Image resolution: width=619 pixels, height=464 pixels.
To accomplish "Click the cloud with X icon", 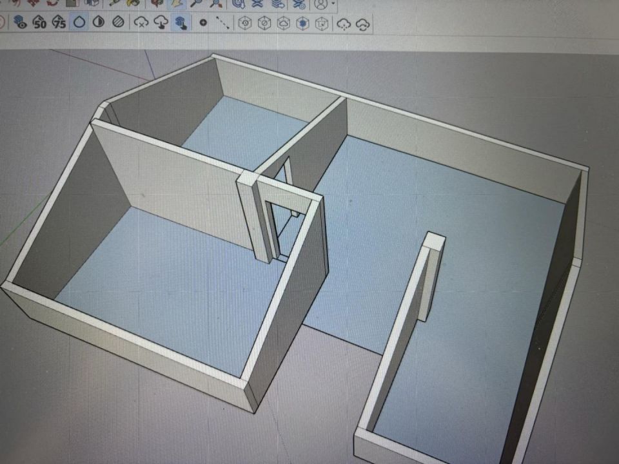I will (x=141, y=23).
